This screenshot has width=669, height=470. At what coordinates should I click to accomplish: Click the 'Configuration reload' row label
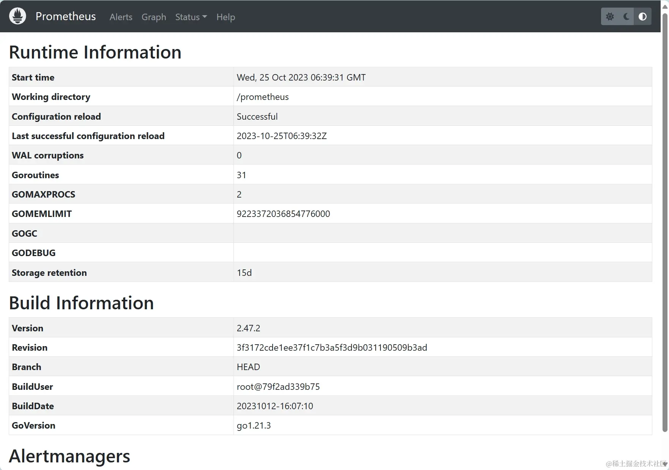tap(56, 117)
